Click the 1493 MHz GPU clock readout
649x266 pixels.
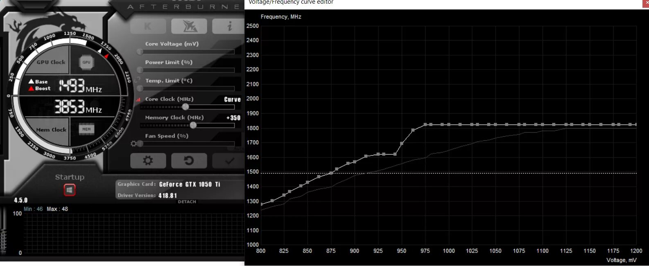[80, 86]
